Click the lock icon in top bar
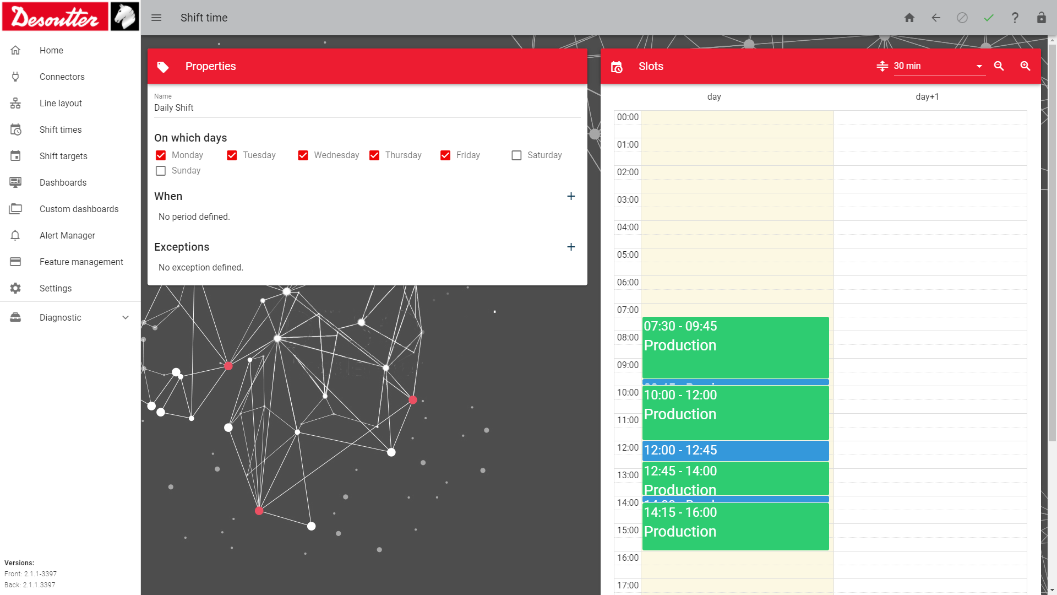 (x=1041, y=18)
